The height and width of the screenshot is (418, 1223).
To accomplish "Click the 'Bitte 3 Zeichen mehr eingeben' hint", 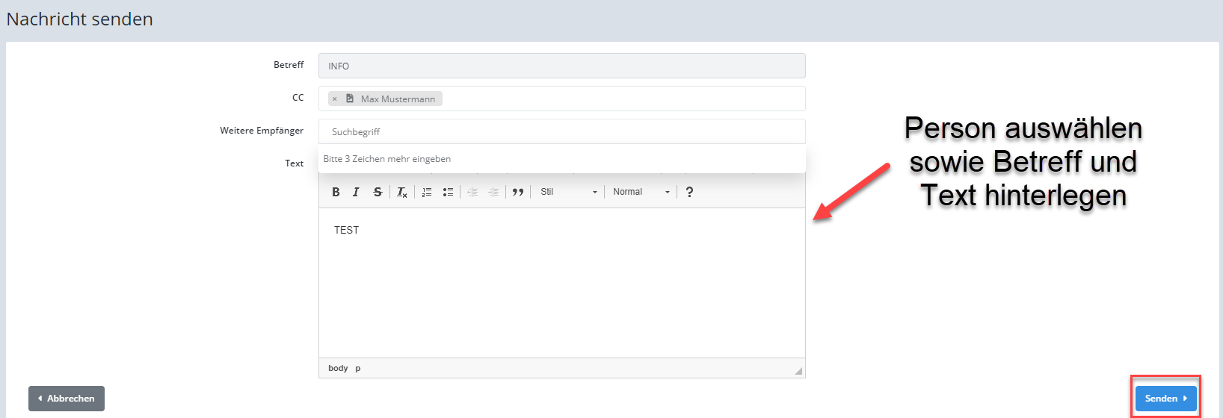I will click(387, 159).
